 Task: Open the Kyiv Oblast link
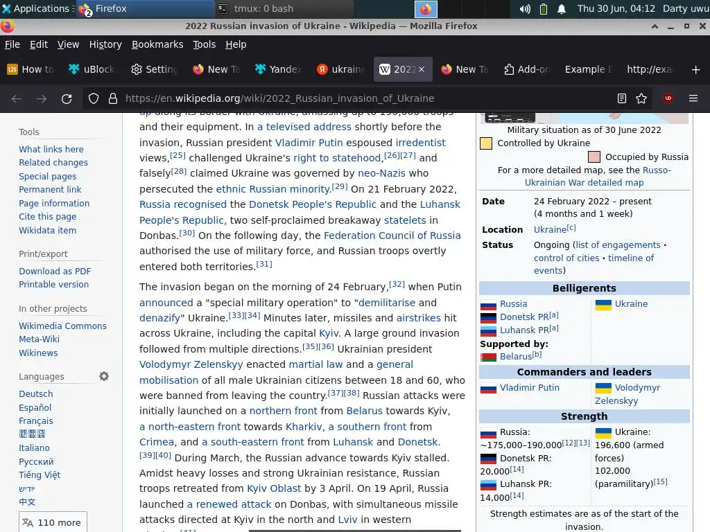(274, 488)
